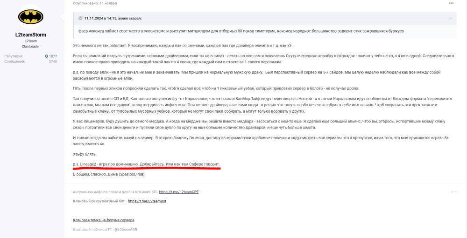Click the 'Опубликовано: 11 ноября' timestamp

[x=95, y=3]
